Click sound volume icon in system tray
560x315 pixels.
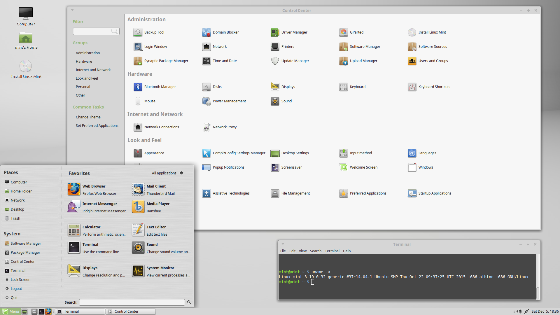[519, 311]
